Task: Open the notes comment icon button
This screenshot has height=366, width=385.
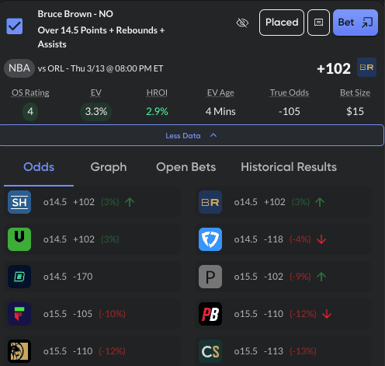Action: pos(318,23)
